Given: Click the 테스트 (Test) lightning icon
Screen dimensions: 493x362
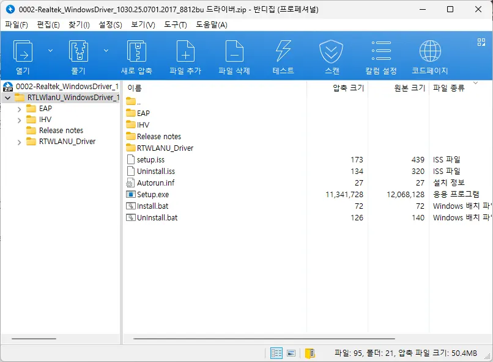Looking at the screenshot, I should coord(283,51).
